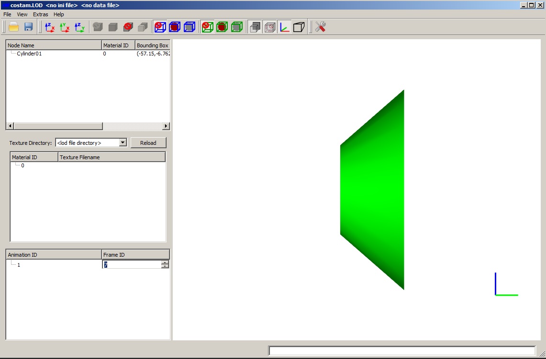The height and width of the screenshot is (359, 546).
Task: Switch to the Z-X axis view
Action: [x=50, y=27]
